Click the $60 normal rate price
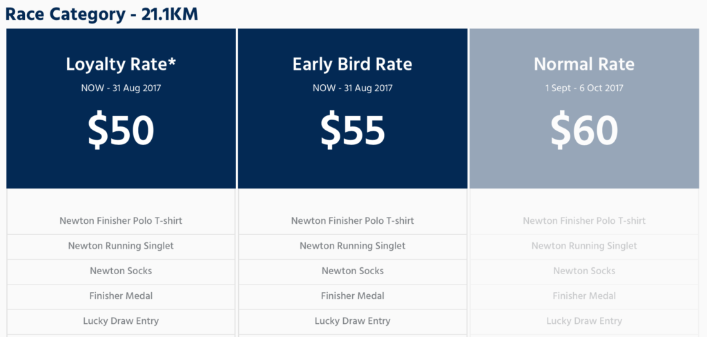Viewport: 707px width, 337px height. point(584,131)
